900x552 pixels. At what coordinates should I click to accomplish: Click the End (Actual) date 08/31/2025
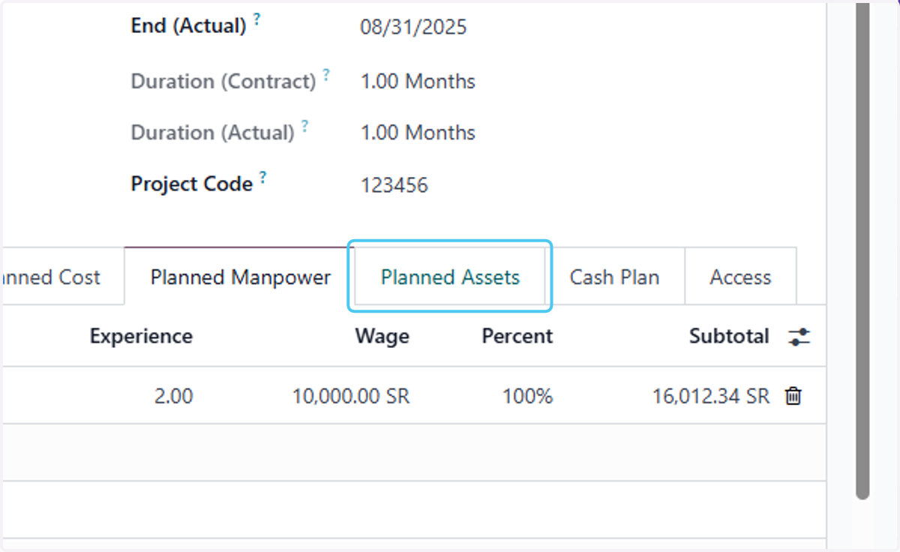pyautogui.click(x=413, y=28)
